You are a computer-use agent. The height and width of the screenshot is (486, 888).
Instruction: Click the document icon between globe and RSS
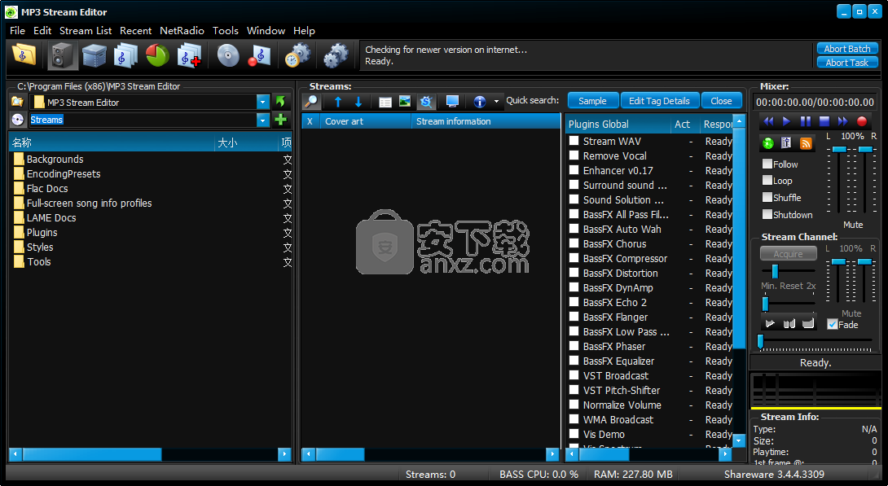(786, 143)
